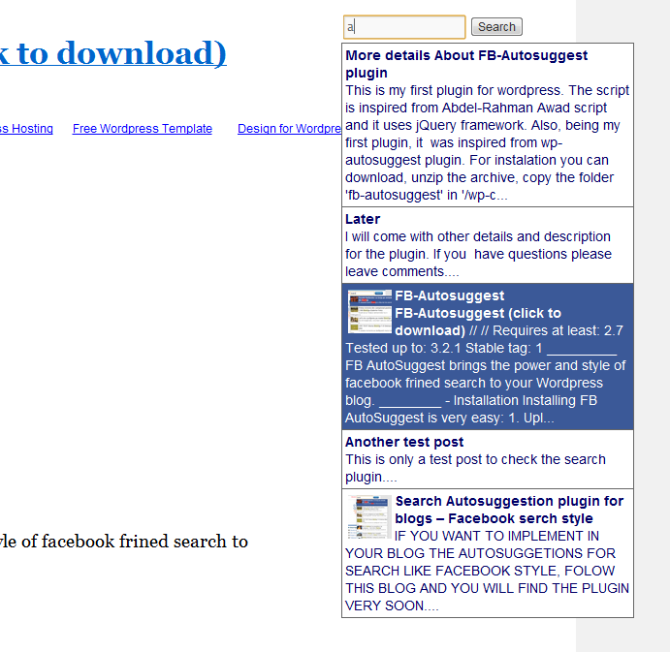
Task: Open the FB-Autosuggest thumbnail in highlighted result
Action: pos(369,312)
